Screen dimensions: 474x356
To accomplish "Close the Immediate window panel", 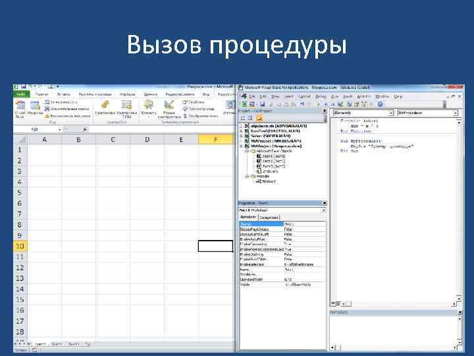I will [x=460, y=312].
